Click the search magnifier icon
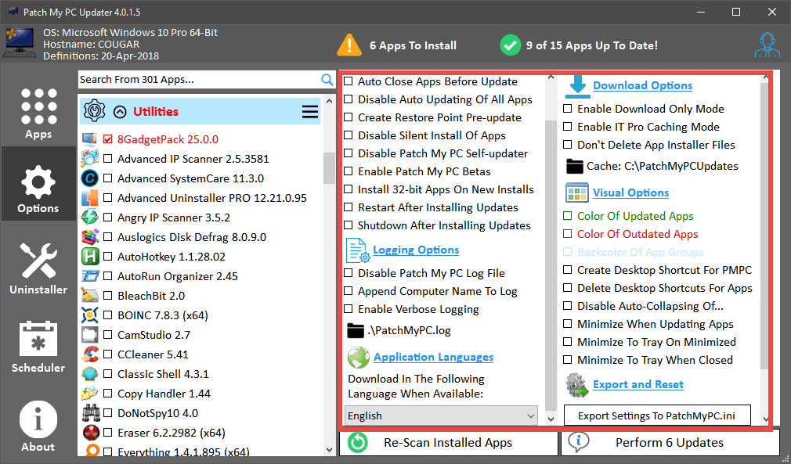Screen dimensions: 791x464 (x=327, y=80)
